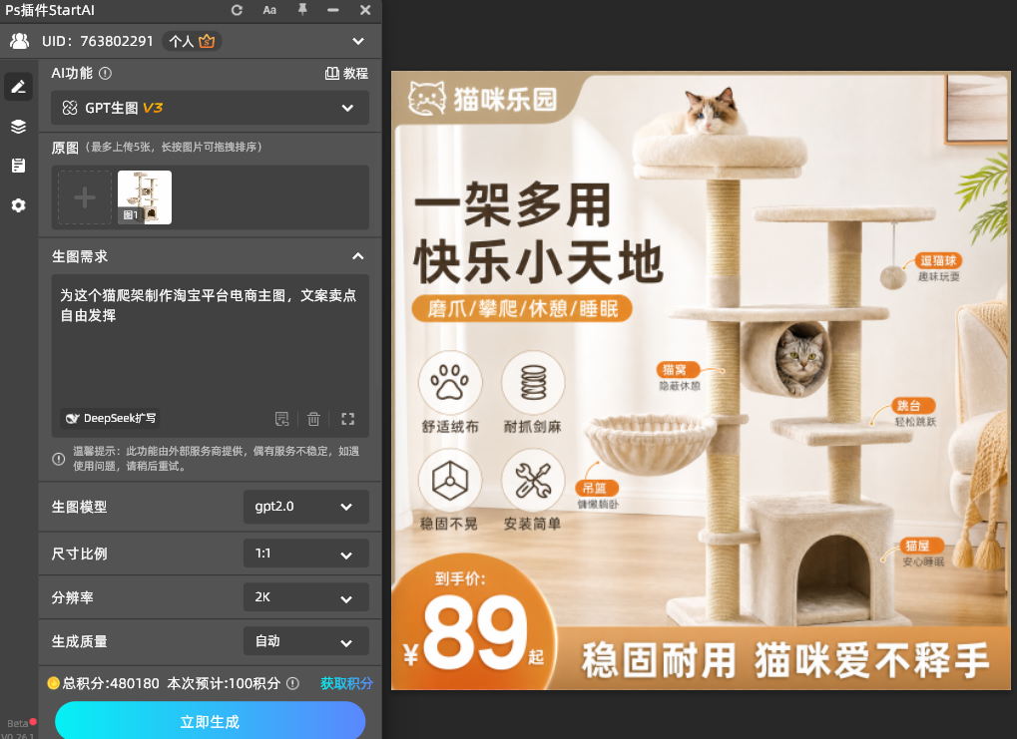Click the warning icon next to 温馨提示
Image resolution: width=1017 pixels, height=739 pixels.
click(58, 459)
